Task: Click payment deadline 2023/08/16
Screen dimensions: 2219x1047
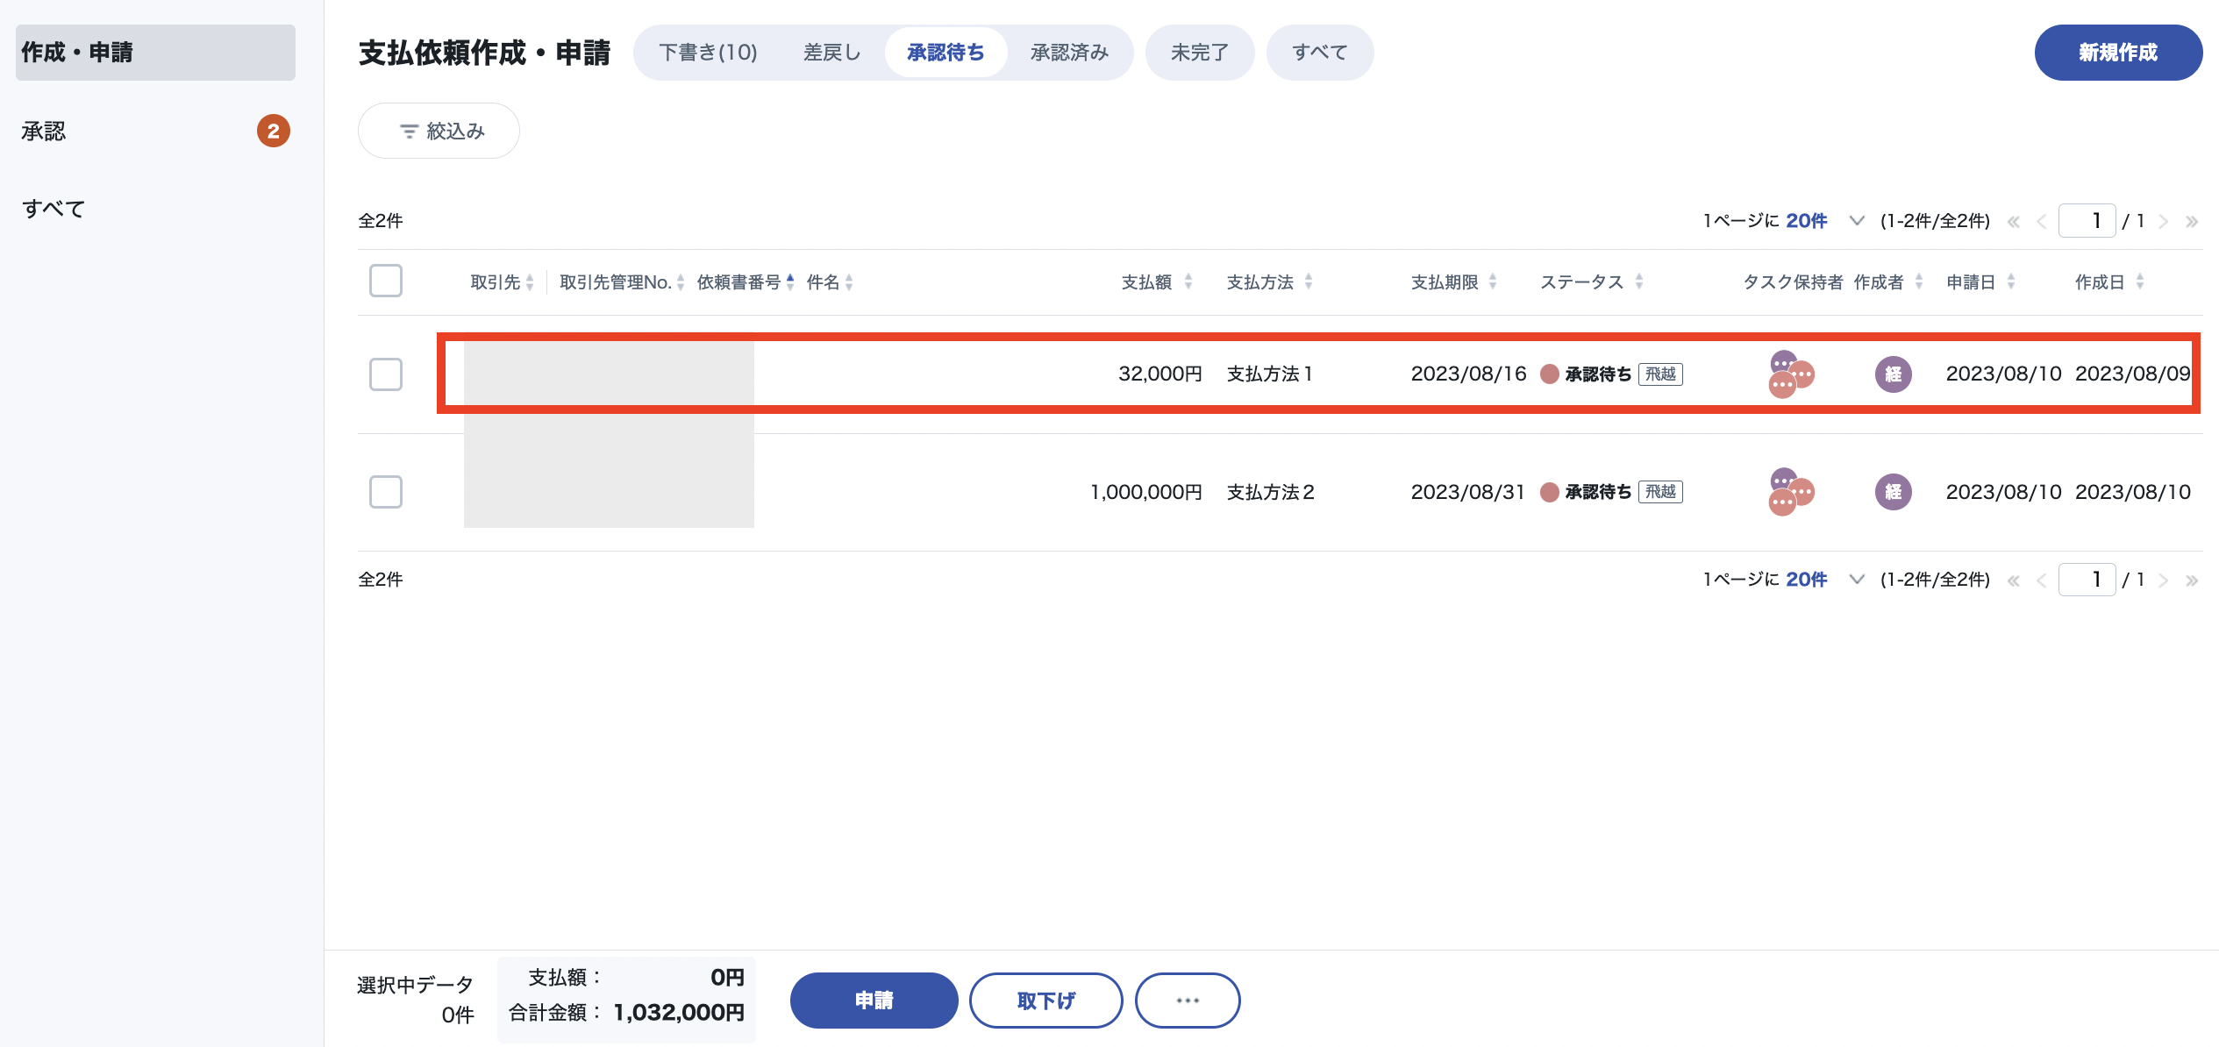Action: click(x=1469, y=374)
